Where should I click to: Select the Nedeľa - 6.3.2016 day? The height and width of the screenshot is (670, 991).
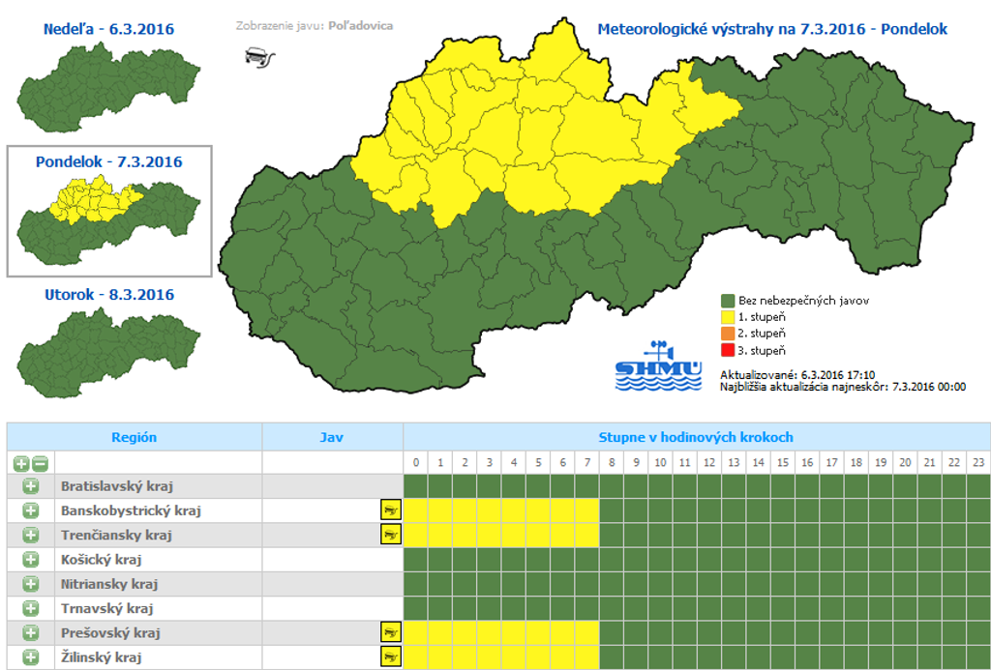point(108,29)
